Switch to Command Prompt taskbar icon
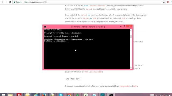 (111, 95)
